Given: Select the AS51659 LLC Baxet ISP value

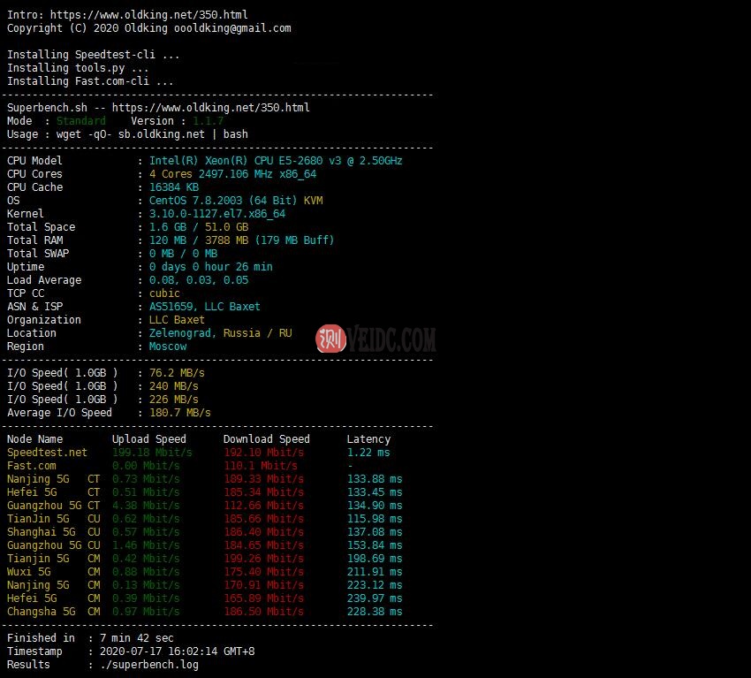Looking at the screenshot, I should pyautogui.click(x=205, y=307).
